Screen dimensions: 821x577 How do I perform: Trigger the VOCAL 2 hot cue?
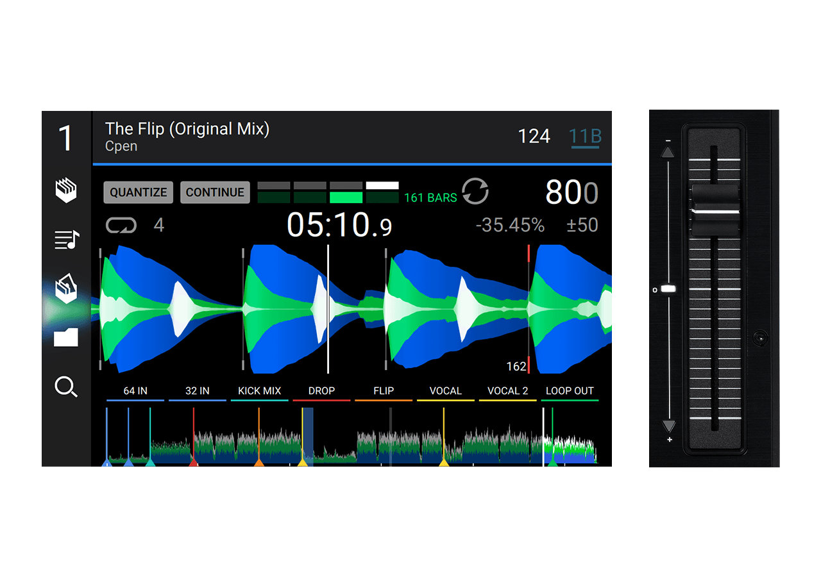[x=507, y=391]
